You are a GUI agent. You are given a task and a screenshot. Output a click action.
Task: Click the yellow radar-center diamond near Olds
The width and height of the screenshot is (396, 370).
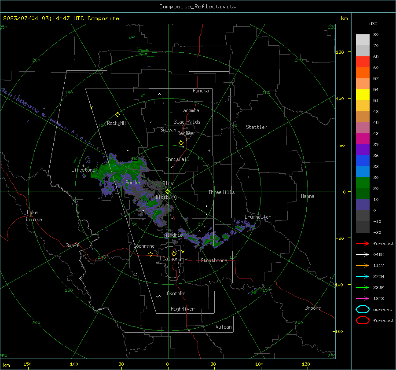pyautogui.click(x=168, y=192)
